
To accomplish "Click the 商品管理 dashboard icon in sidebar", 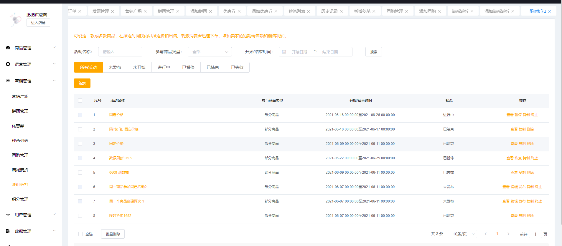I will 8,48.
